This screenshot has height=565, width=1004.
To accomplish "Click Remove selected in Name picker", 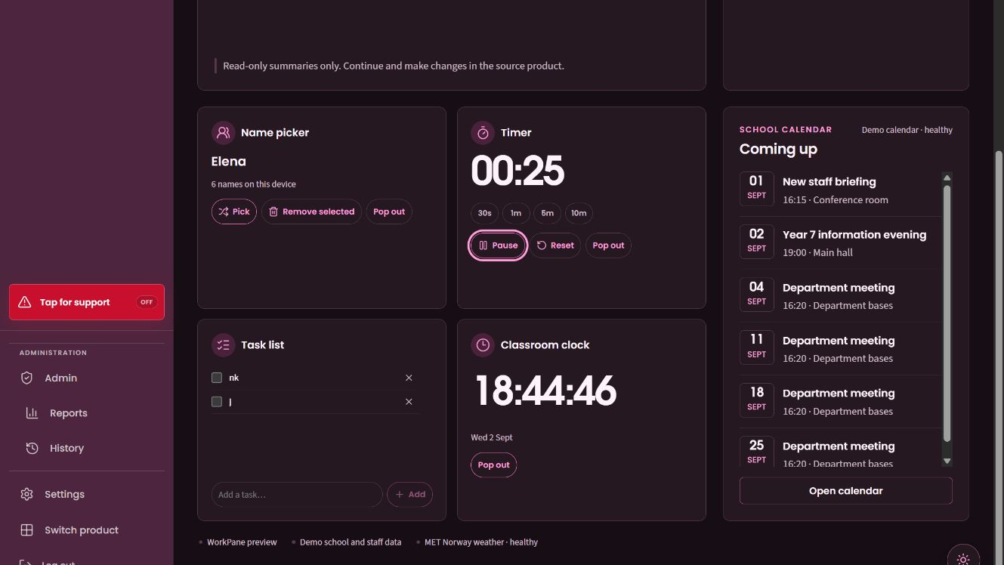I will click(311, 211).
